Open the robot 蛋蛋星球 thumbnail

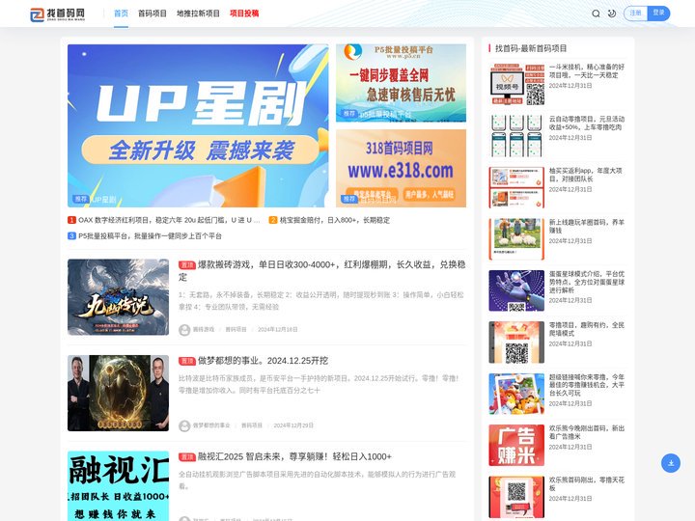click(x=516, y=290)
